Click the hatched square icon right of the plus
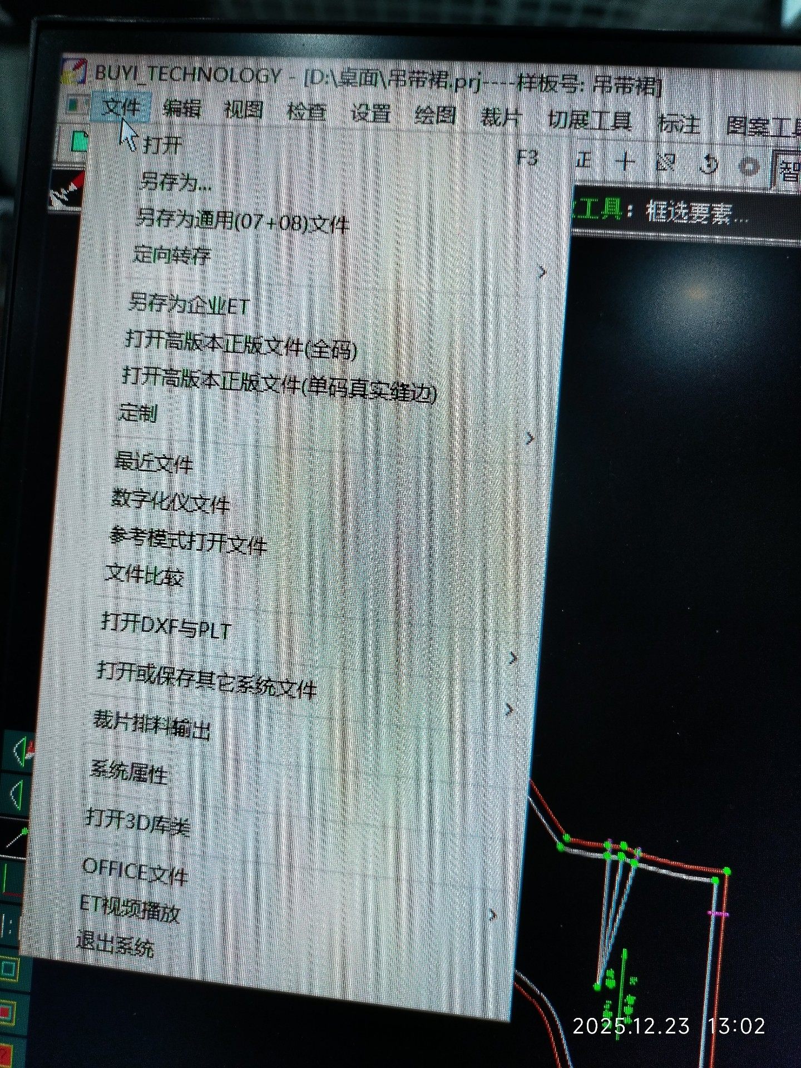Screen dimensions: 801x1068 click(665, 162)
